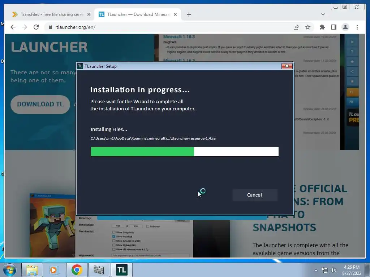Minimize the Chrome window

336,7
